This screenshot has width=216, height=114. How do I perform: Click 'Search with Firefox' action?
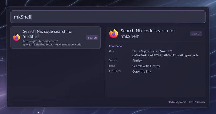click(146, 66)
